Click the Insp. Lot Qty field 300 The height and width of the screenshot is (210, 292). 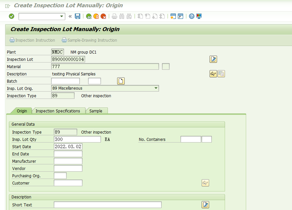coord(77,139)
